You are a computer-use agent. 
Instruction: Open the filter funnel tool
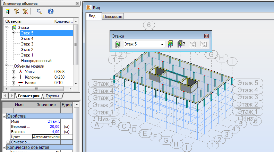(x=16, y=11)
